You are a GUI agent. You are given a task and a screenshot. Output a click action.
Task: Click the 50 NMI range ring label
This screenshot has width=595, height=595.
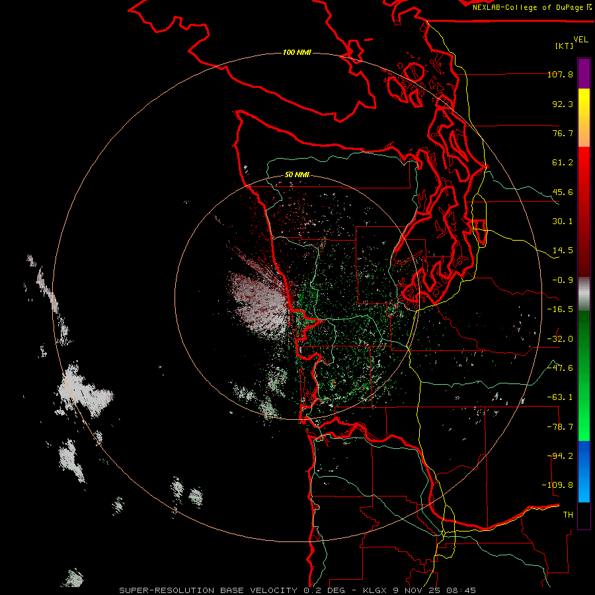point(297,175)
